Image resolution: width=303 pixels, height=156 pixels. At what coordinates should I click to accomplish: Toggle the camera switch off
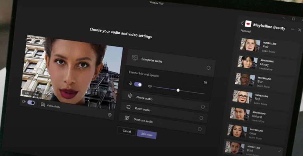coord(31,102)
